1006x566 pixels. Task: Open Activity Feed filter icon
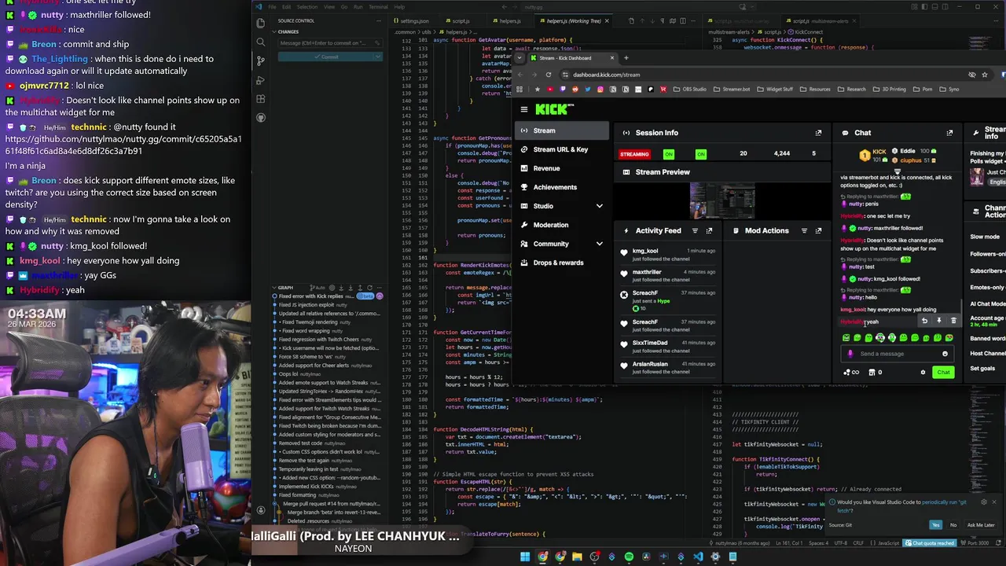(695, 231)
